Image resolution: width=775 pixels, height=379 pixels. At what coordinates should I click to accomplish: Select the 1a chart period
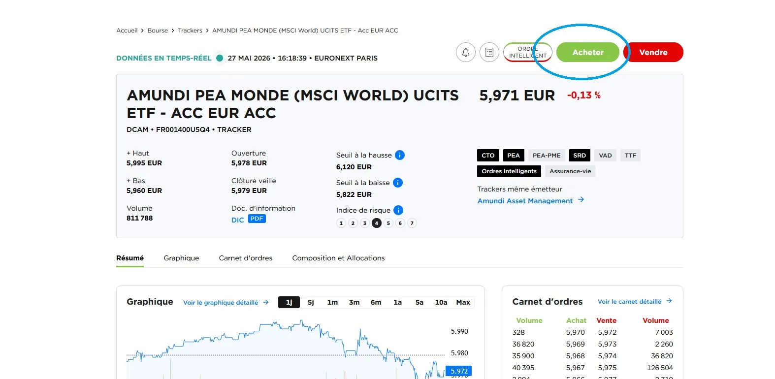click(397, 302)
